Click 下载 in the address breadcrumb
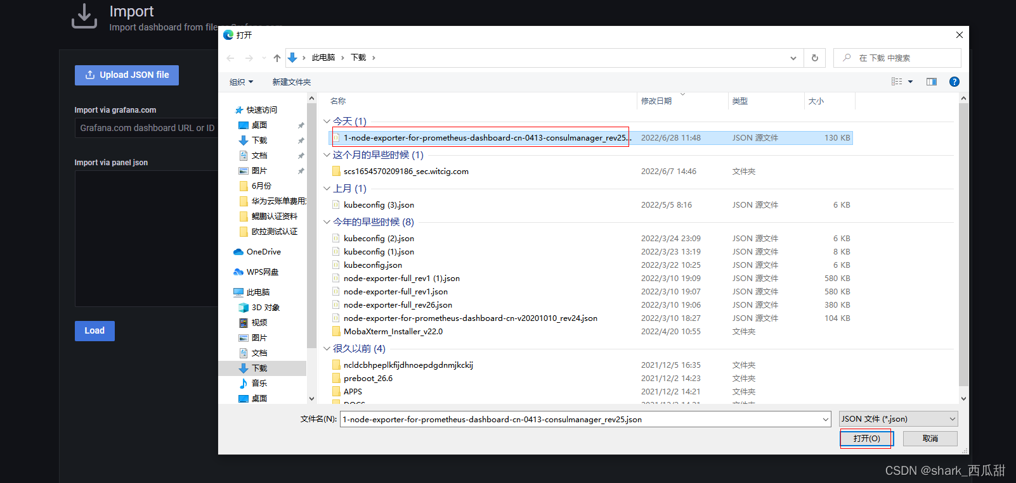 pyautogui.click(x=358, y=58)
